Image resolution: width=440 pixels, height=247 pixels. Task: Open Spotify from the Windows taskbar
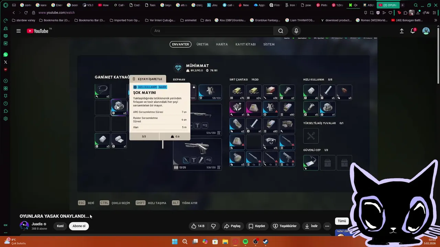[x=245, y=242]
